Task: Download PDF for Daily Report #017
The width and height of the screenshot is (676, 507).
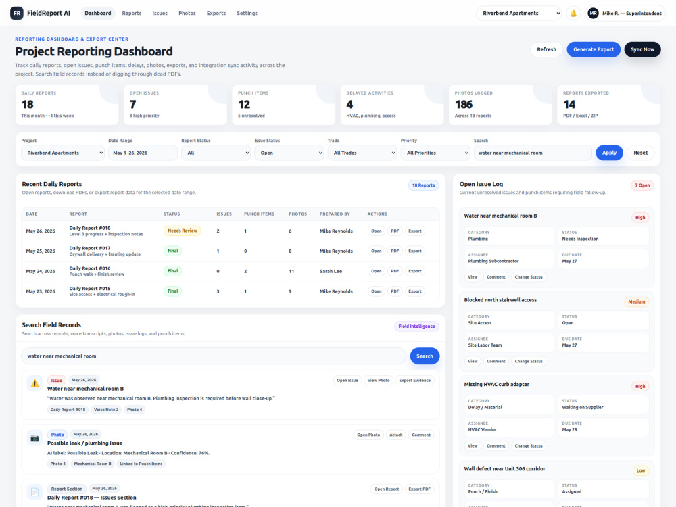Action: tap(395, 251)
